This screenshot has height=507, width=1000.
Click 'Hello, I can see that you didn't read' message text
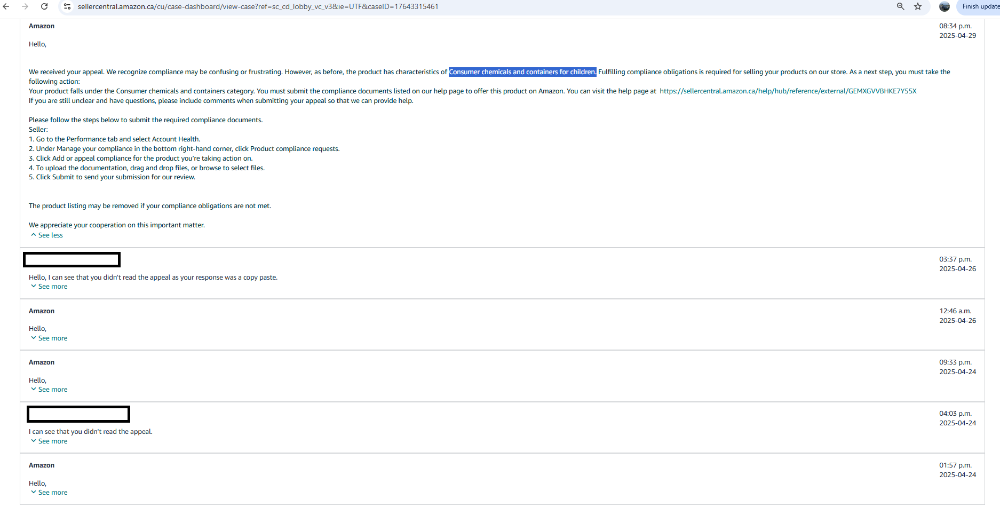[x=153, y=278]
